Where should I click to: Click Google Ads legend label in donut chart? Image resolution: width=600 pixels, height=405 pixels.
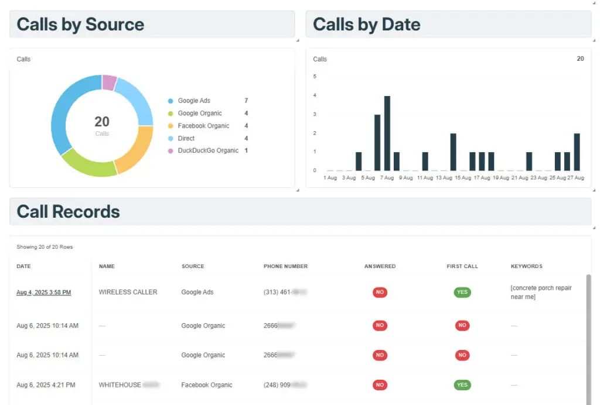(x=194, y=101)
